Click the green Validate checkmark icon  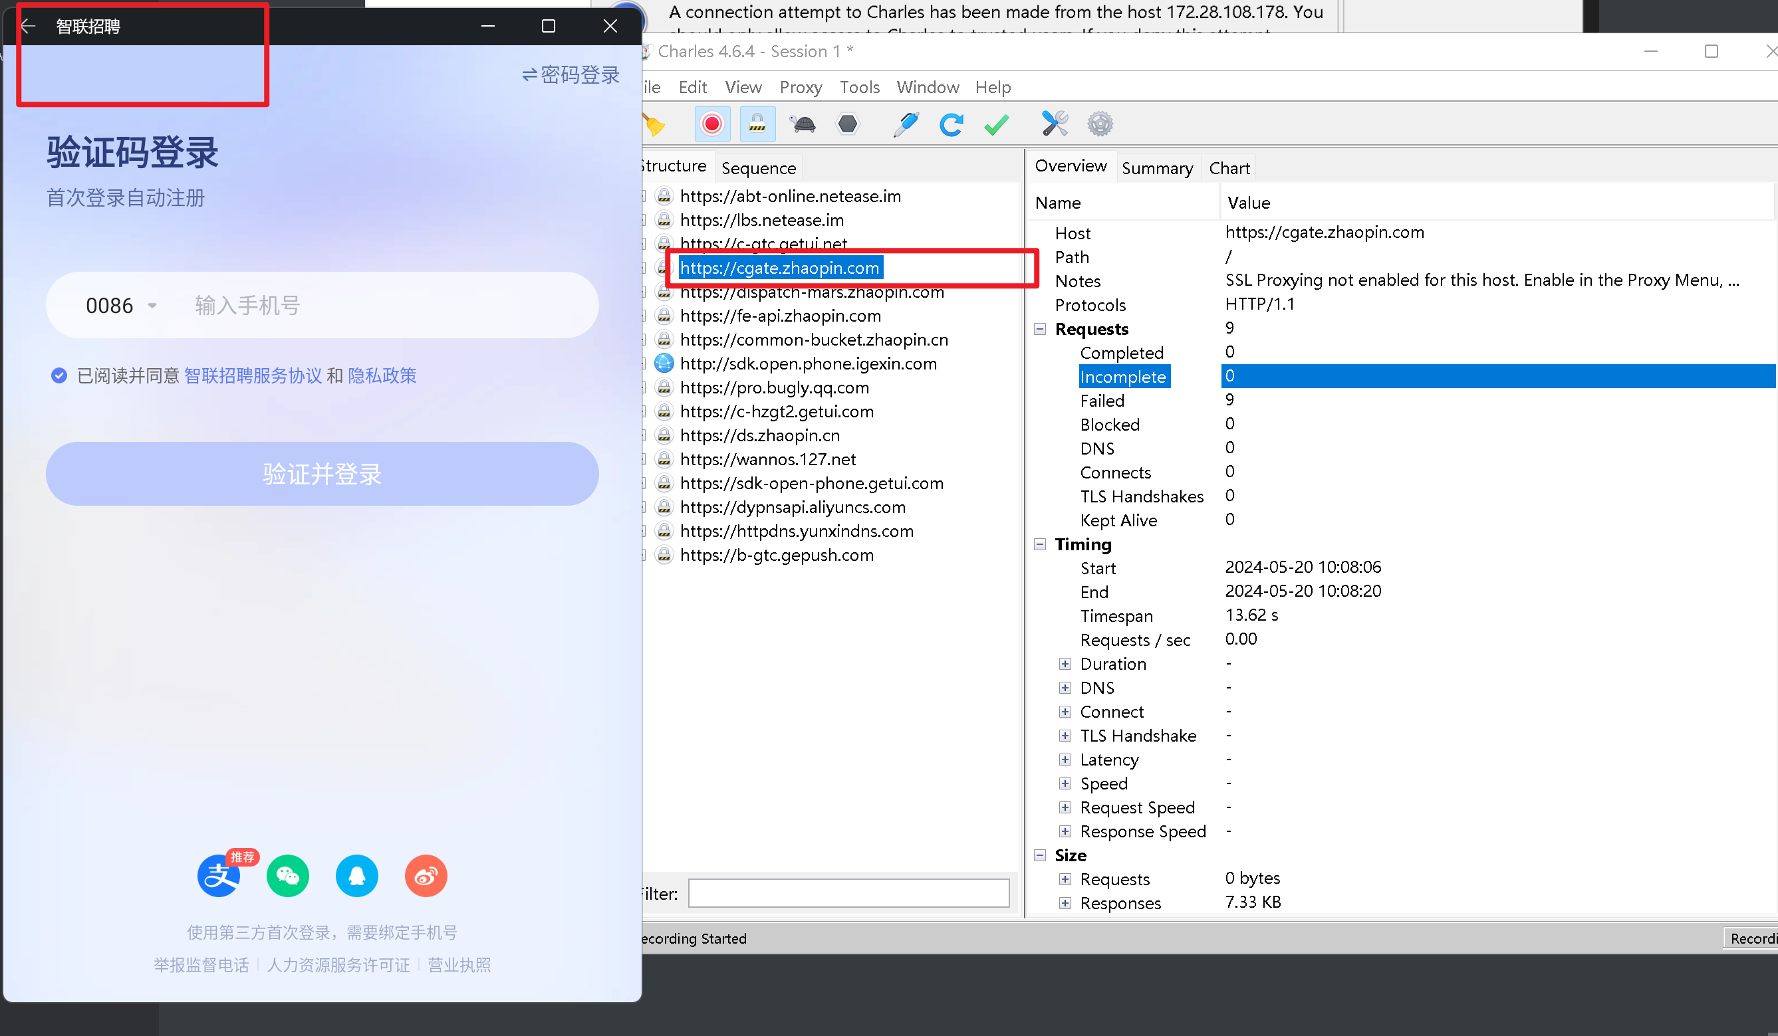(995, 125)
